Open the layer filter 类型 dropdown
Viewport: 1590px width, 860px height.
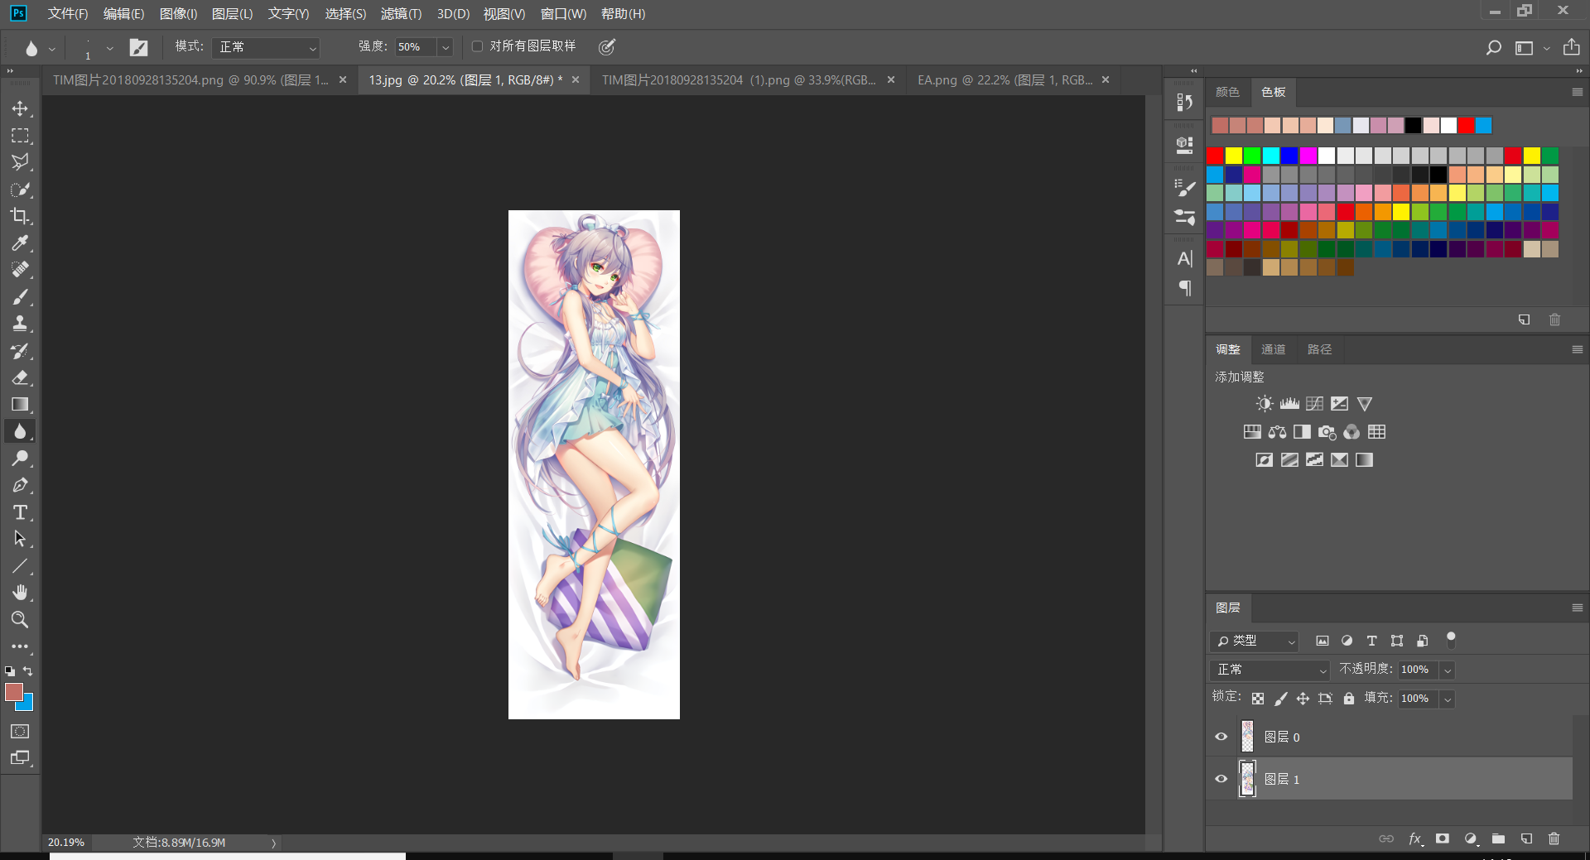click(1254, 641)
